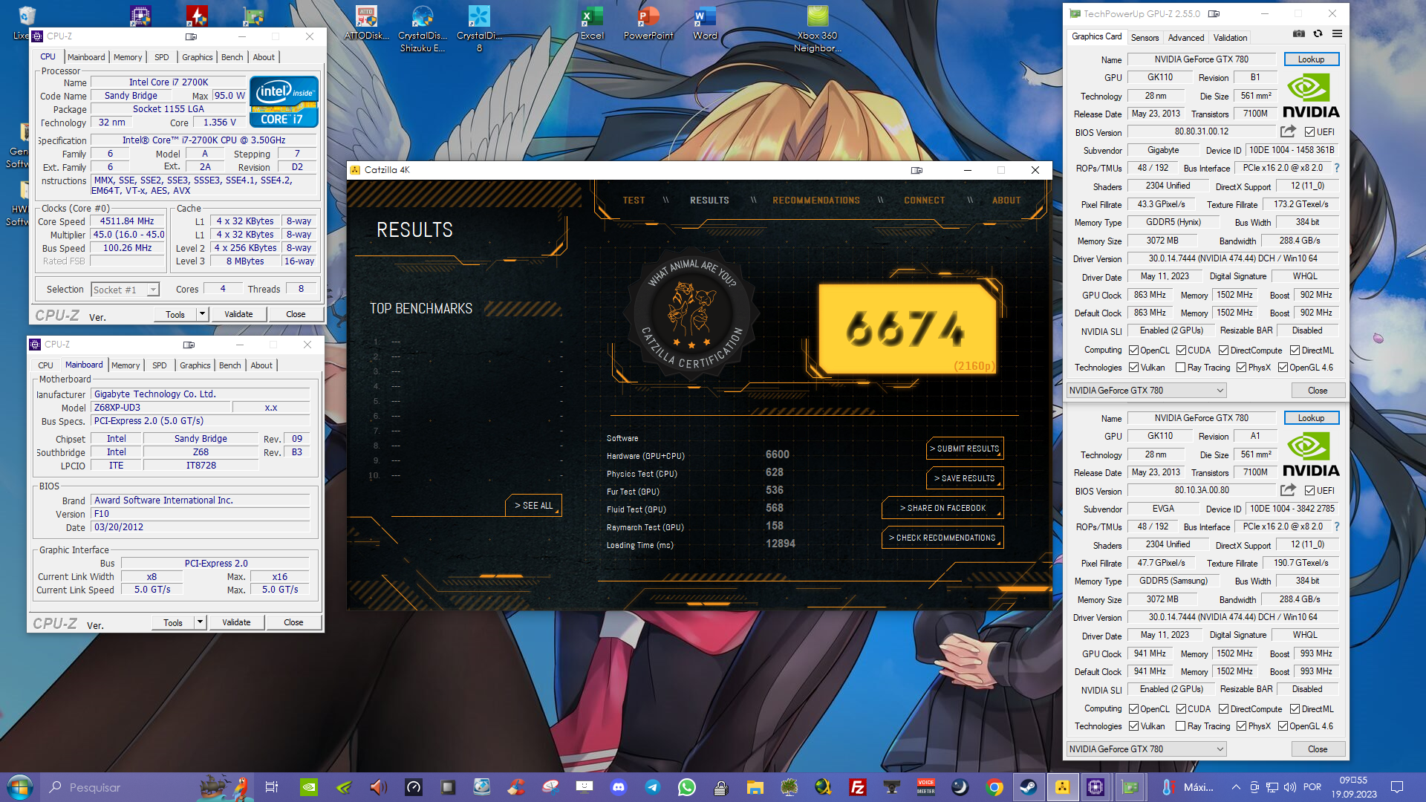Click the Windows Start button
The image size is (1426, 802).
[x=20, y=787]
